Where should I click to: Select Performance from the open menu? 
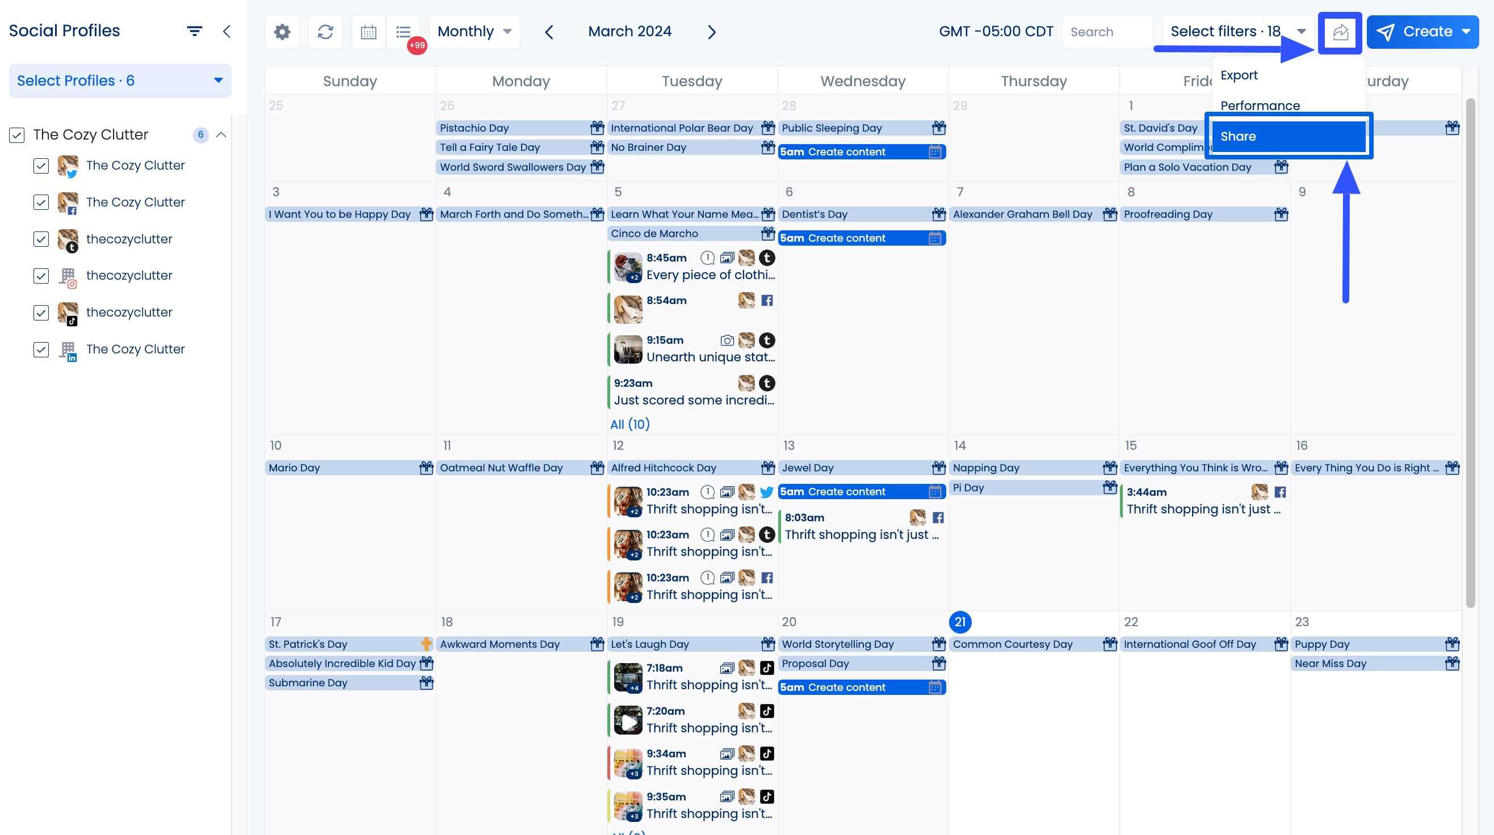1260,106
